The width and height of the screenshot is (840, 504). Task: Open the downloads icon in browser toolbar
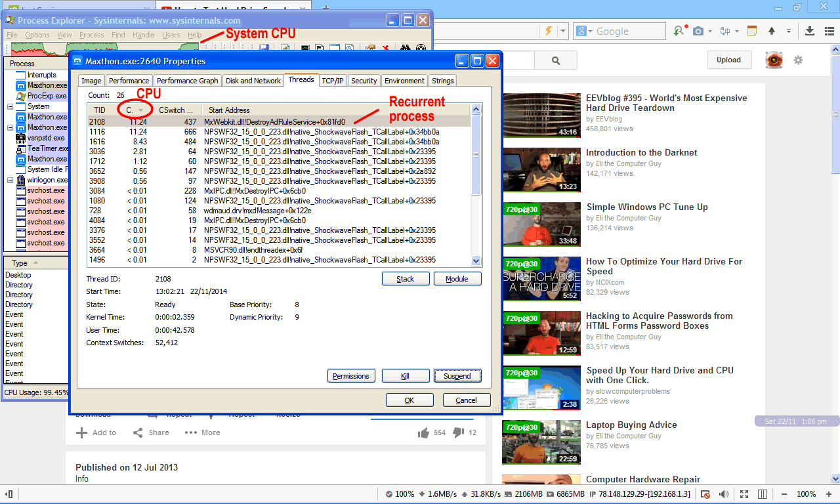(810, 31)
